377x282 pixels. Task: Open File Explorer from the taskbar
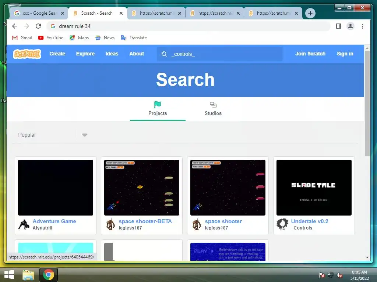point(28,275)
